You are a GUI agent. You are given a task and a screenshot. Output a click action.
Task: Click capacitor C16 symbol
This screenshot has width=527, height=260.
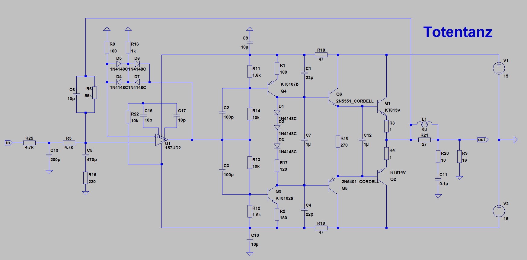(143, 116)
